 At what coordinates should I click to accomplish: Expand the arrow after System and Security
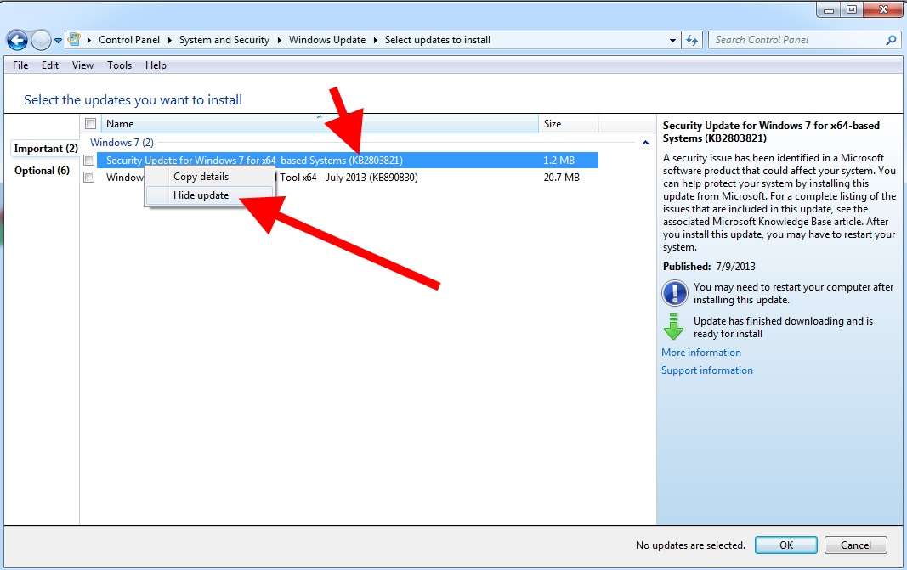click(280, 40)
